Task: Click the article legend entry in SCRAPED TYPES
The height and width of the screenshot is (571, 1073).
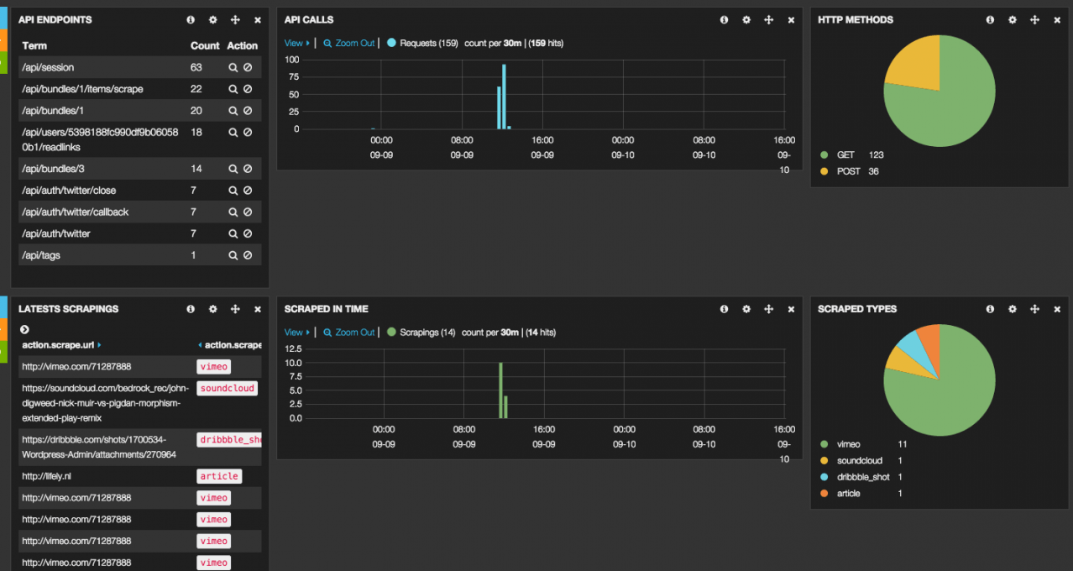Action: click(861, 494)
